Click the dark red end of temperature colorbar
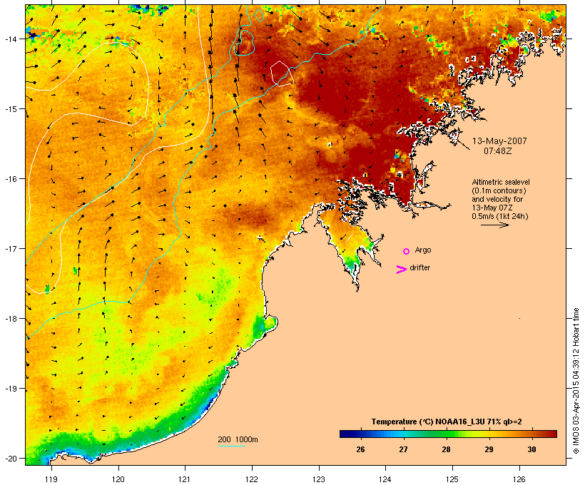 [554, 434]
